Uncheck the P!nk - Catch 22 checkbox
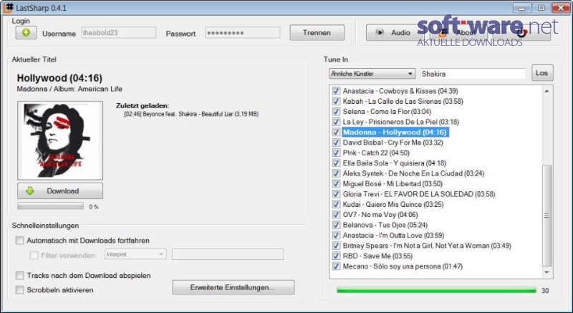Screen dimensions: 573x313 [x=336, y=153]
